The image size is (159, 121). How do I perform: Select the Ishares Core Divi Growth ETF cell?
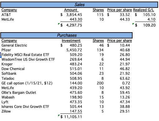(x=25, y=107)
